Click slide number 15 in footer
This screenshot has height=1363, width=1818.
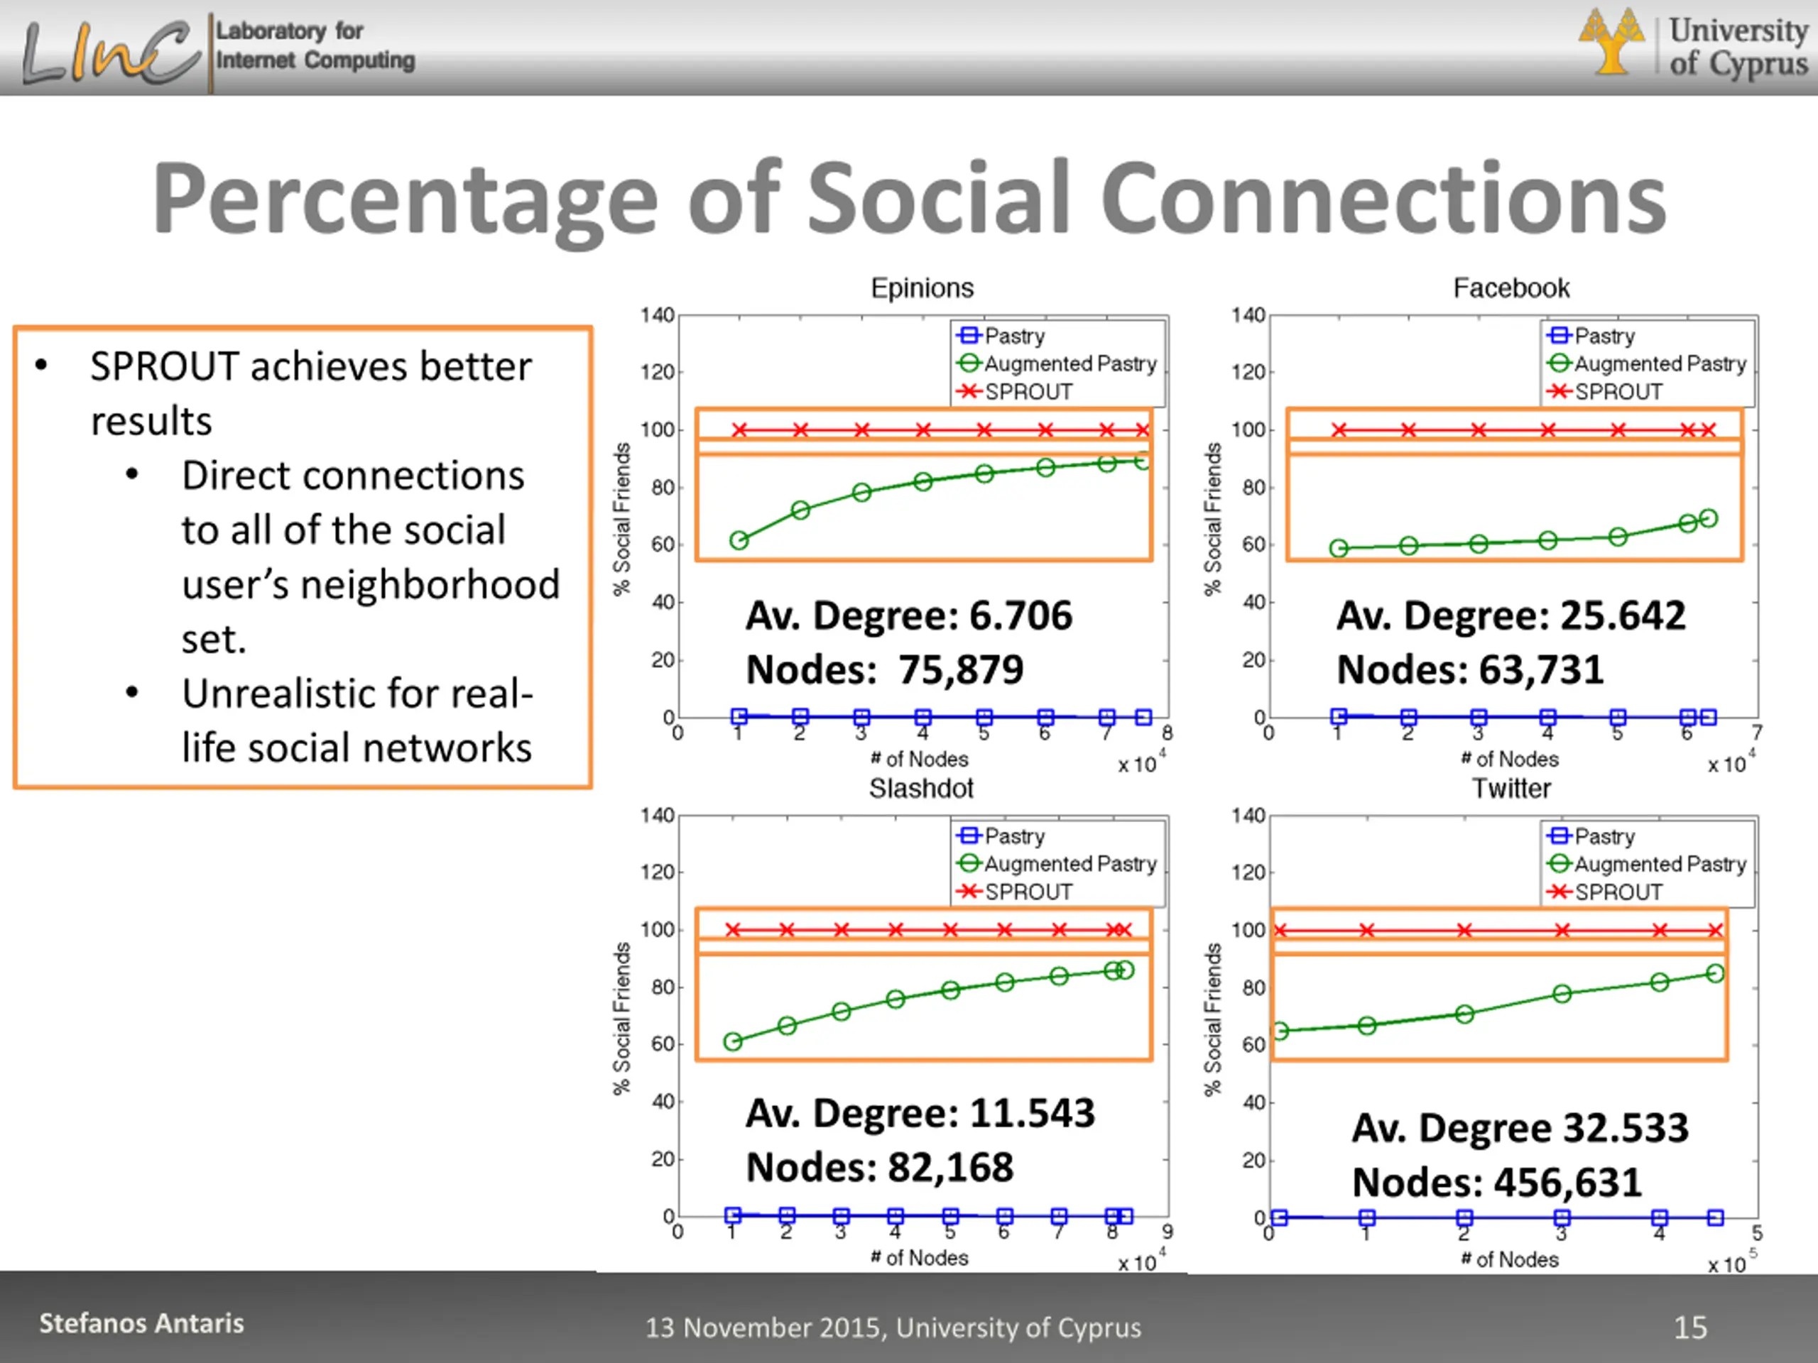pyautogui.click(x=1691, y=1328)
